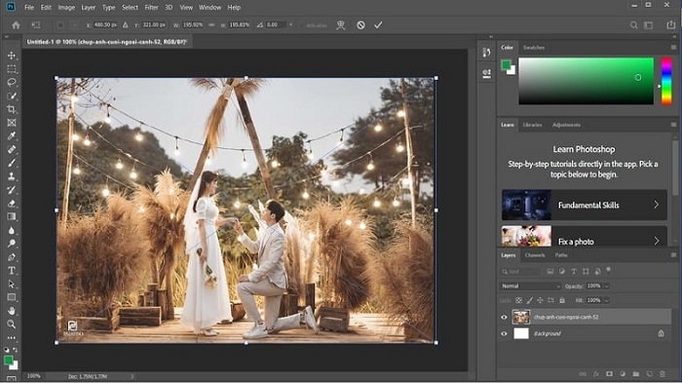Select the Crop tool
Image resolution: width=682 pixels, height=383 pixels.
click(12, 109)
